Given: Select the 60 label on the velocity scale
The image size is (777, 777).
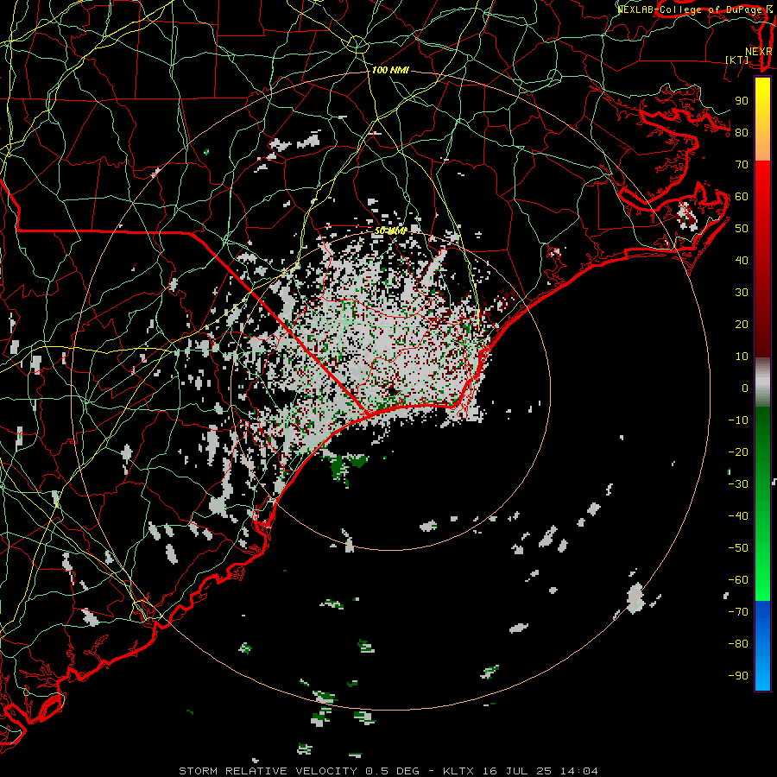Looking at the screenshot, I should (x=742, y=196).
